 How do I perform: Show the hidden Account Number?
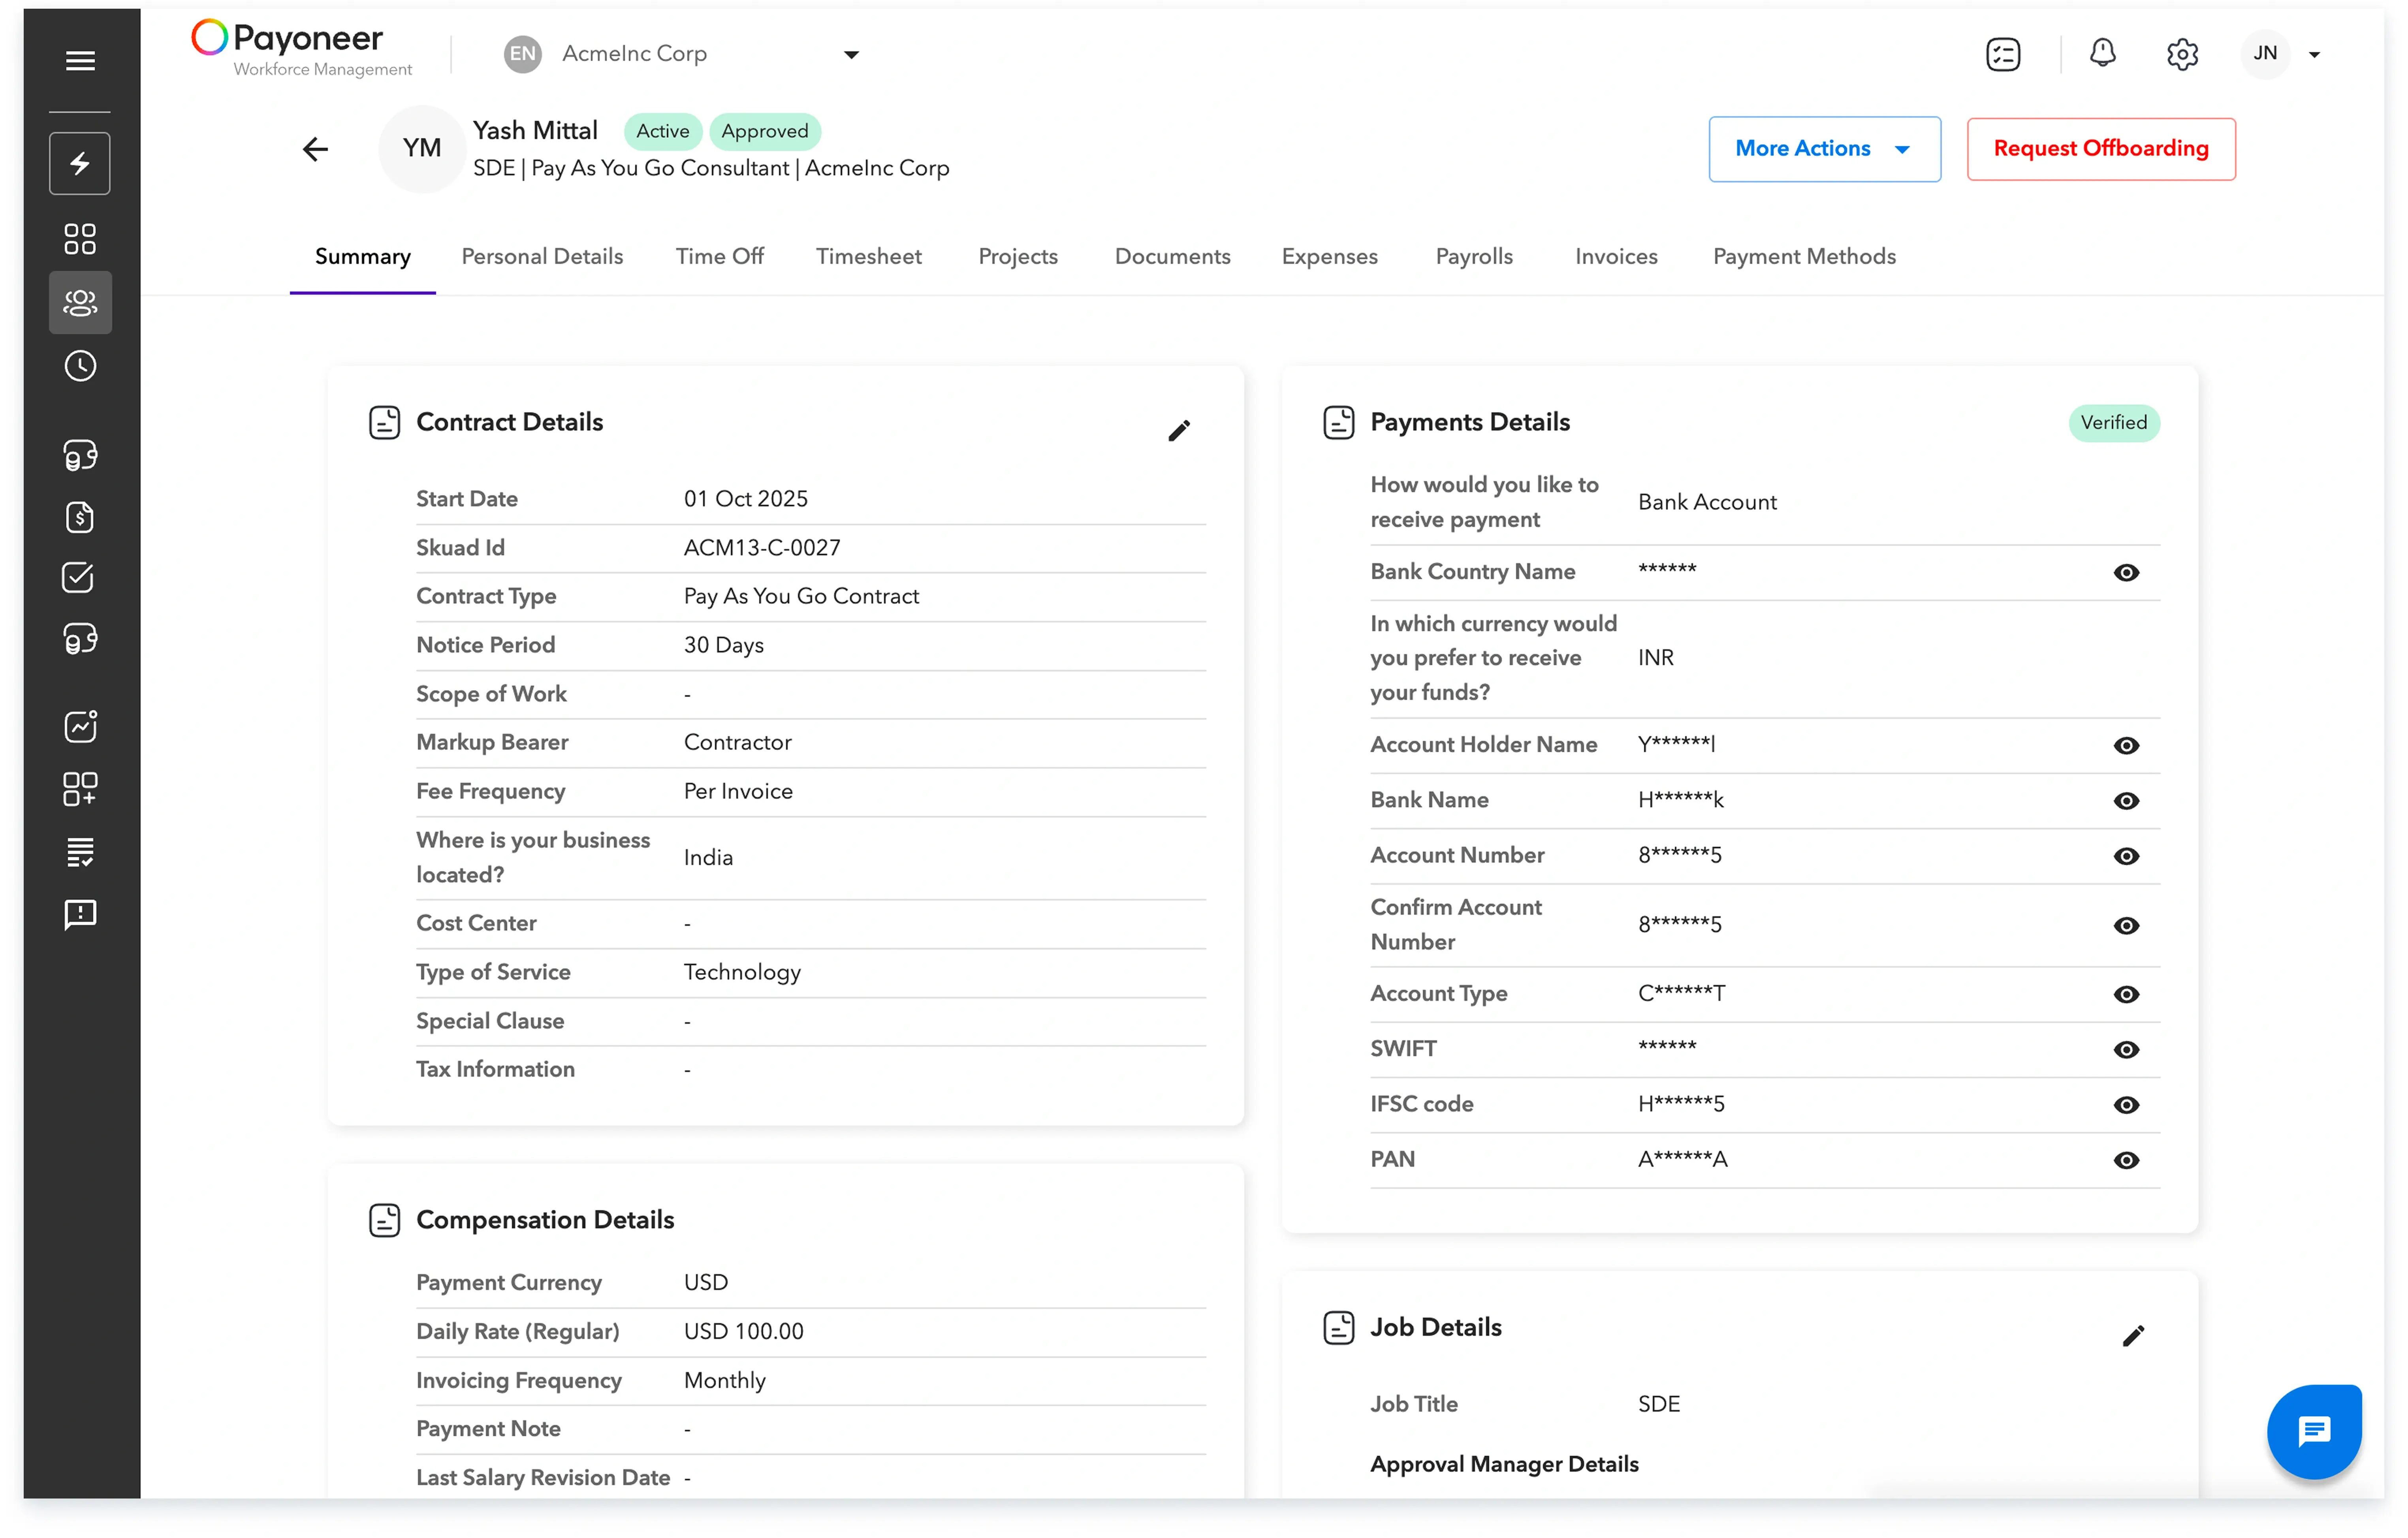2127,856
